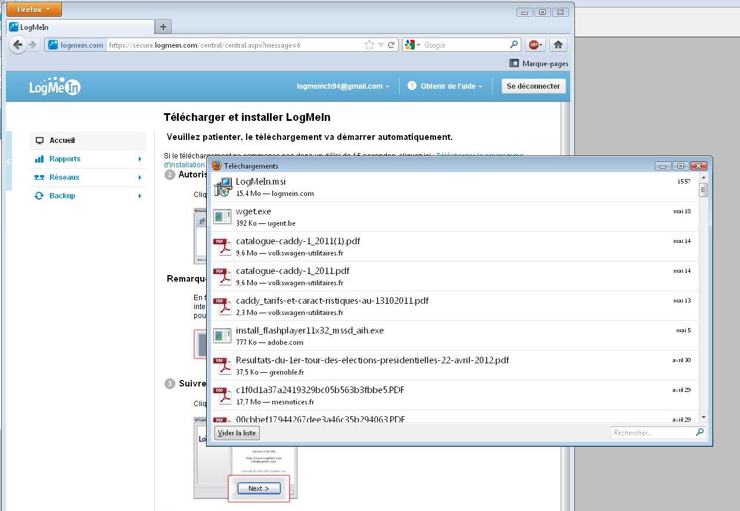Click PDF icon for c1f0d1a37a2419329bc05b563b3fbbe5.PDF

coord(223,395)
